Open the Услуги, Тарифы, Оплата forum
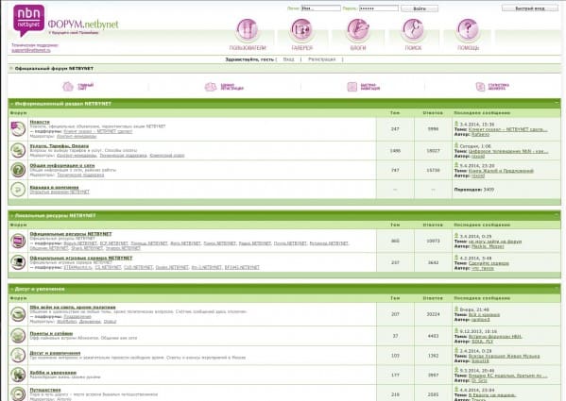This screenshot has width=566, height=401. pyautogui.click(x=60, y=146)
